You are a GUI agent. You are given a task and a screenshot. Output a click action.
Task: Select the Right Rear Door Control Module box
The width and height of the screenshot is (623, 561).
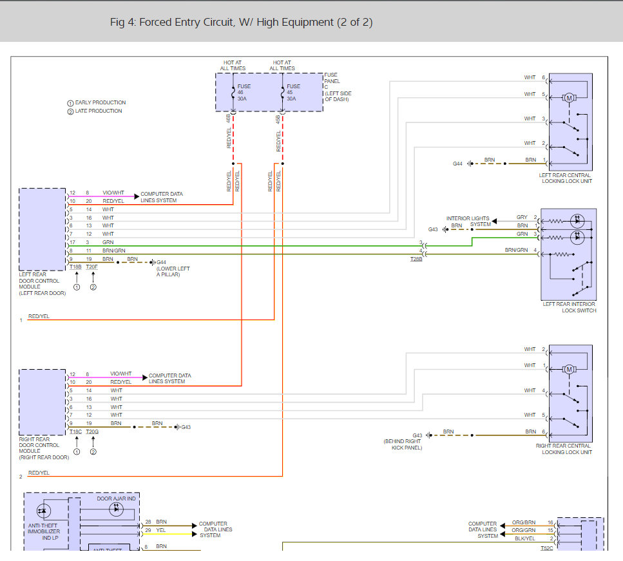tap(42, 402)
